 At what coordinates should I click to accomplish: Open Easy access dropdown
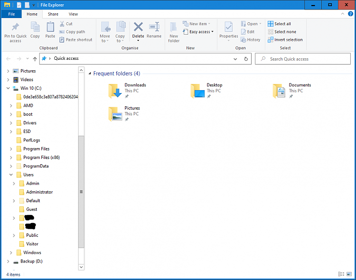(x=198, y=32)
